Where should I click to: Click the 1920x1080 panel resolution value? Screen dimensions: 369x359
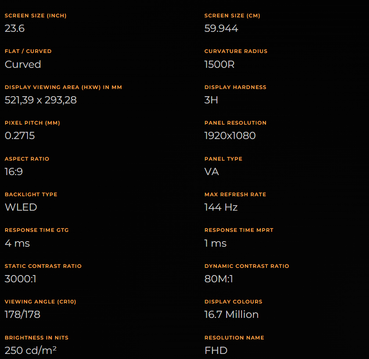(x=230, y=136)
